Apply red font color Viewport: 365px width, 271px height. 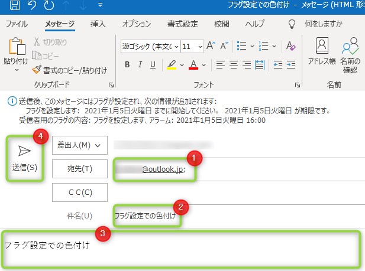[193, 65]
